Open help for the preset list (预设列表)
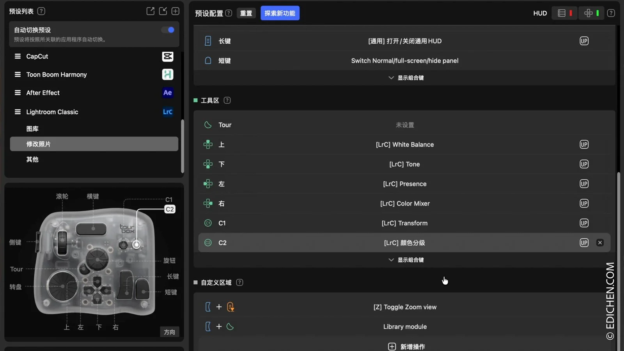This screenshot has width=624, height=351. point(41,11)
